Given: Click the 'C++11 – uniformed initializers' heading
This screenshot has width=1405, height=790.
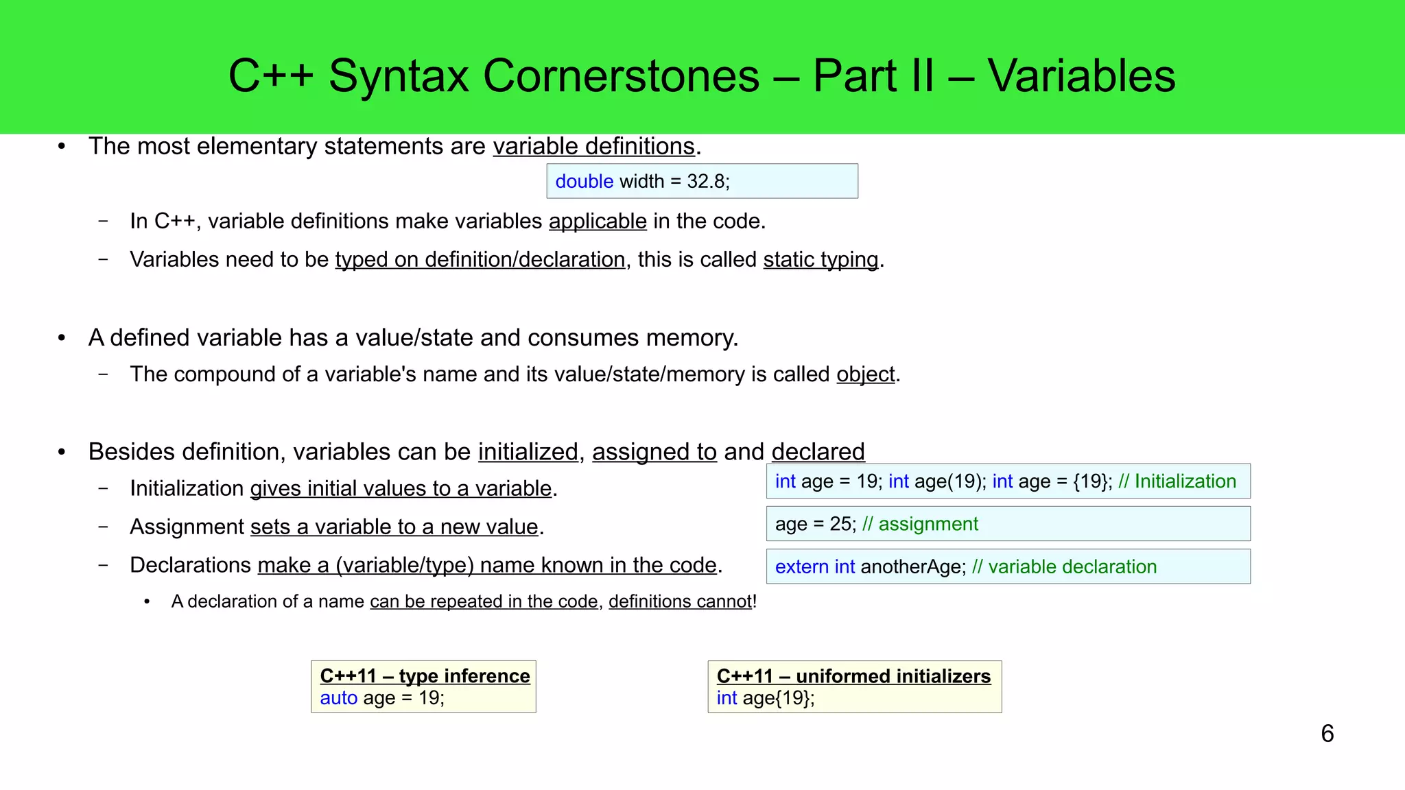Looking at the screenshot, I should (853, 676).
